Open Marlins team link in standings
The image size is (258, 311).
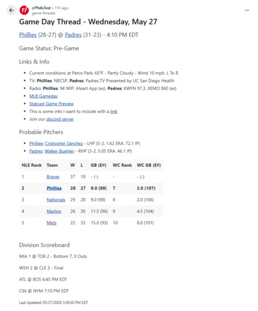[54, 211]
